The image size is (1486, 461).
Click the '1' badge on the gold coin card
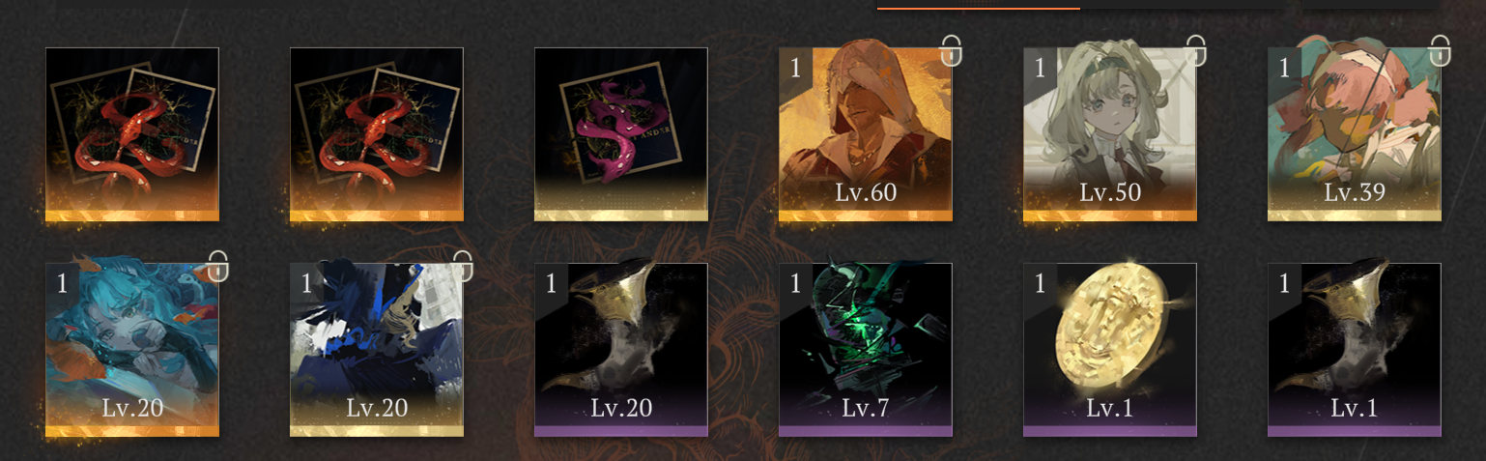tap(1040, 282)
